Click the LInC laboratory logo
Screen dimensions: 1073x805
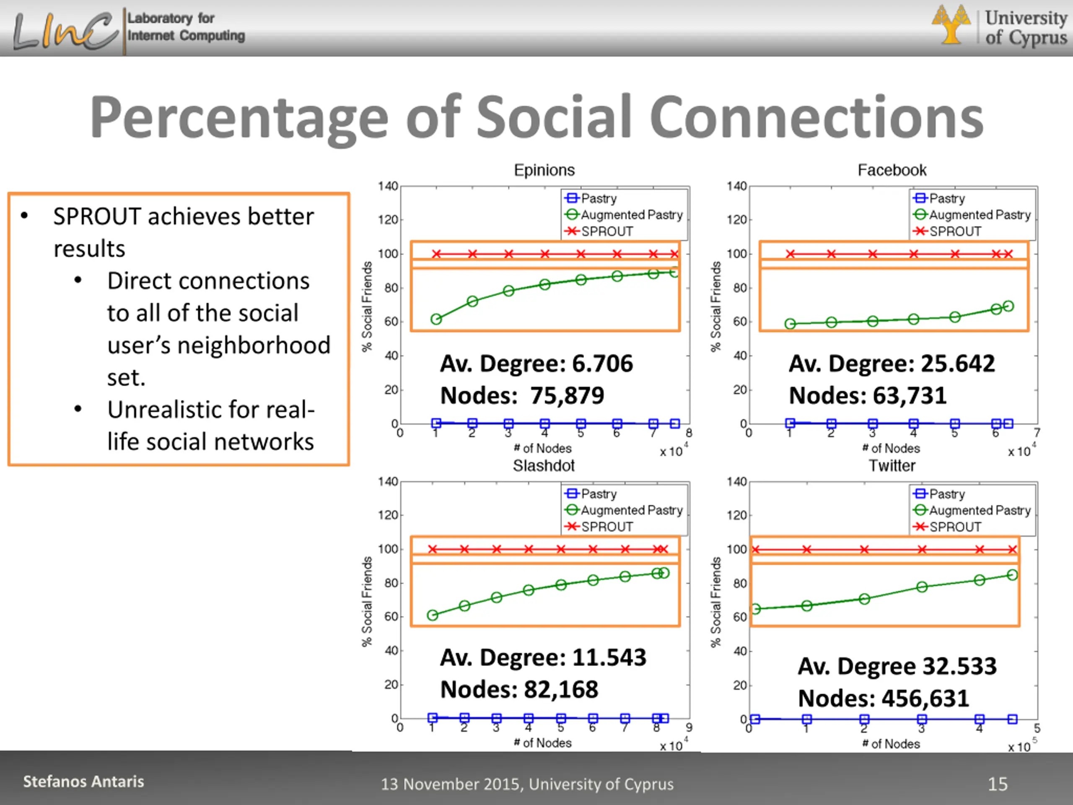coord(66,31)
